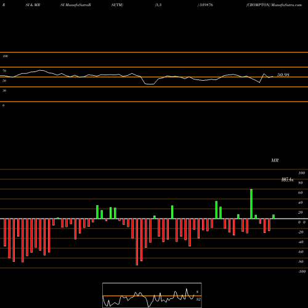Click the SI(TM) header text

117,5
